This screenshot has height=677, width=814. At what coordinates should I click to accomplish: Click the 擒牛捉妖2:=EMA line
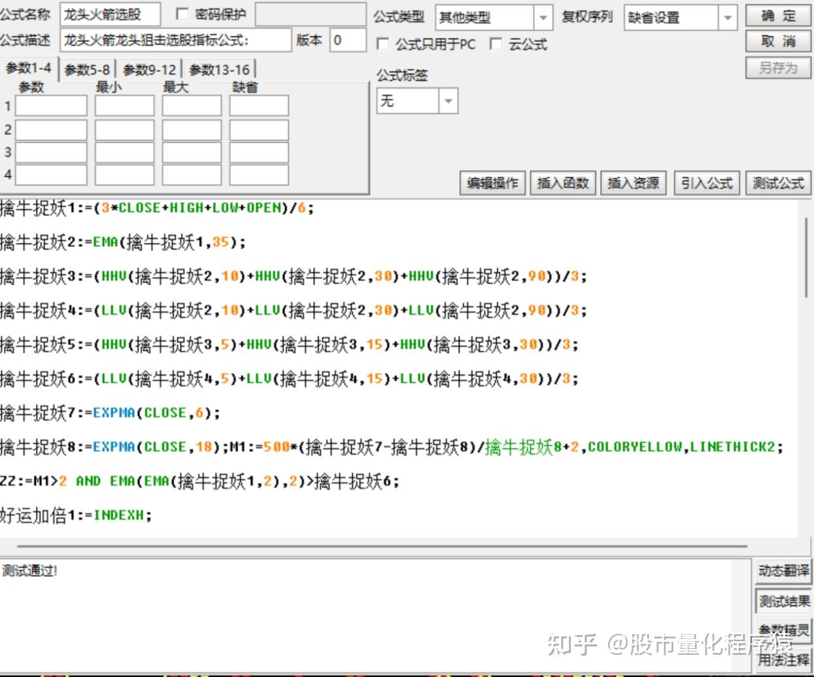coord(123,242)
